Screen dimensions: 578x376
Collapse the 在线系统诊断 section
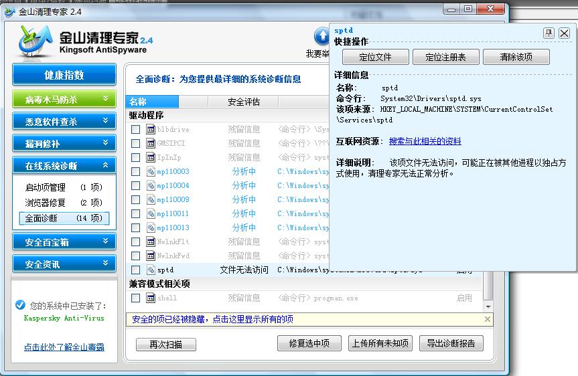[x=64, y=165]
